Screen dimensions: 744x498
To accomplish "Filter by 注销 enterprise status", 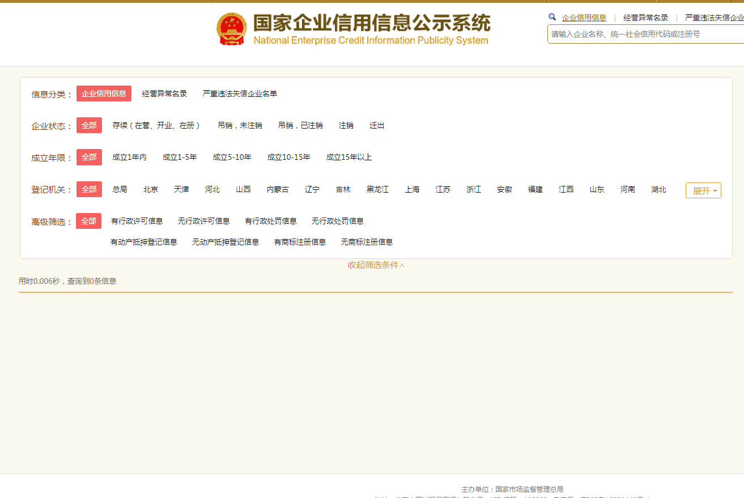I will (346, 125).
